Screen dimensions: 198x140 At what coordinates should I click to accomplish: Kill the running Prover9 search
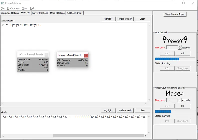coord(183,54)
